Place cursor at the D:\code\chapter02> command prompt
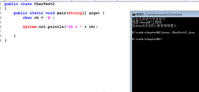This screenshot has height=92, width=199. 147,39
